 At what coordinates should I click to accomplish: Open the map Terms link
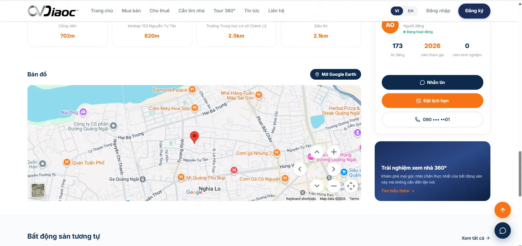point(354,199)
